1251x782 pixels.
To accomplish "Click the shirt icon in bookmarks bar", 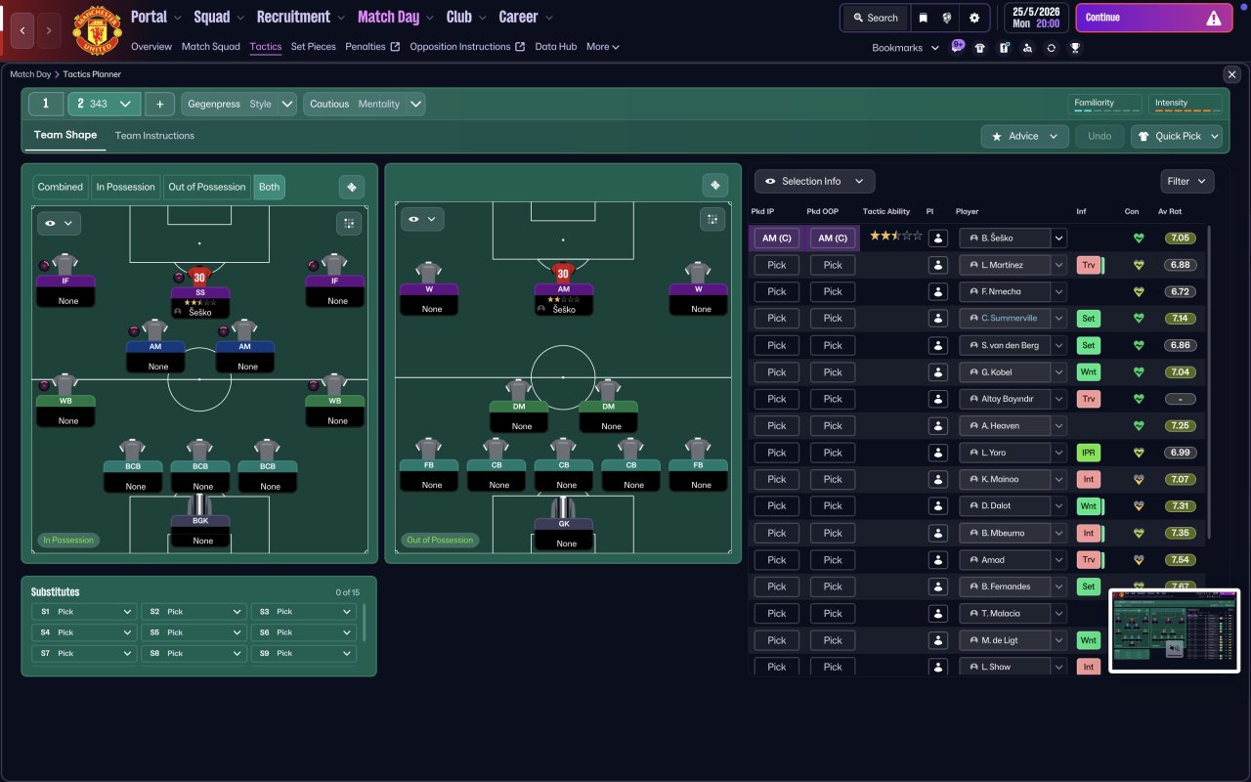I will 980,47.
